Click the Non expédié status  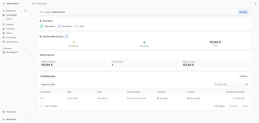point(193,98)
